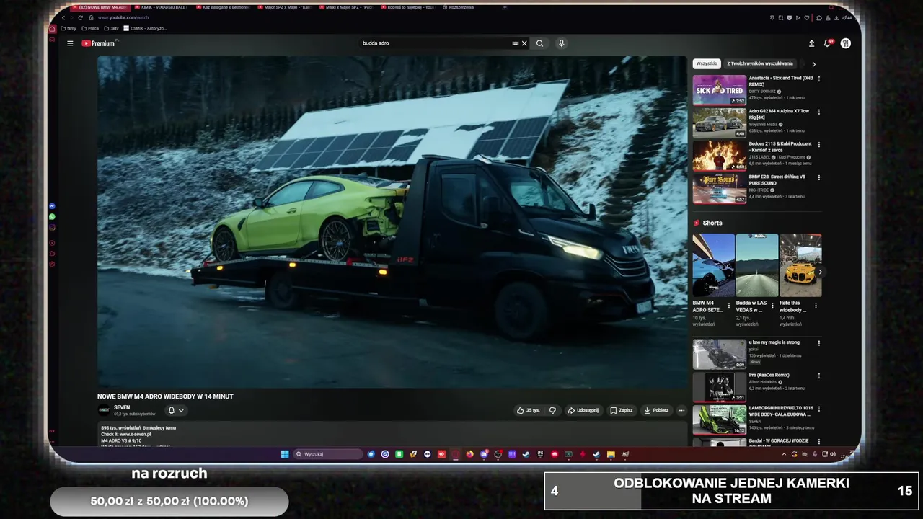Open the Windows Start button
The image size is (923, 519).
(285, 454)
